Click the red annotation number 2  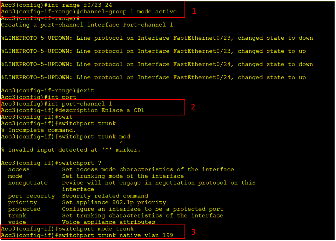(193, 107)
